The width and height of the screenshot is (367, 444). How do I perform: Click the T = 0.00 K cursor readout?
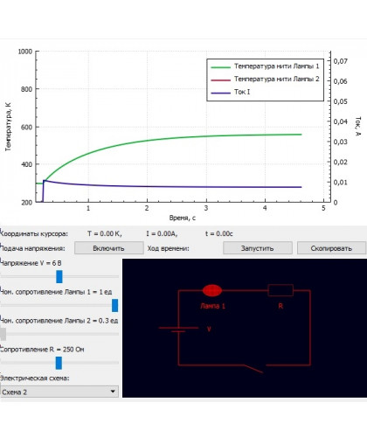(x=105, y=233)
